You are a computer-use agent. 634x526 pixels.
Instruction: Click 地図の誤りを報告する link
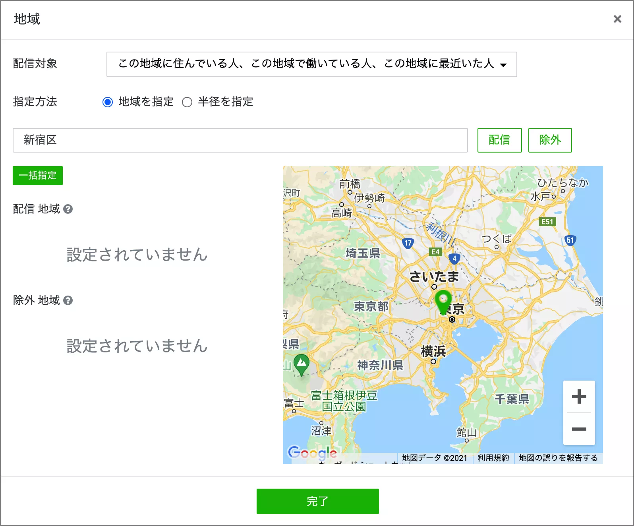pyautogui.click(x=558, y=458)
